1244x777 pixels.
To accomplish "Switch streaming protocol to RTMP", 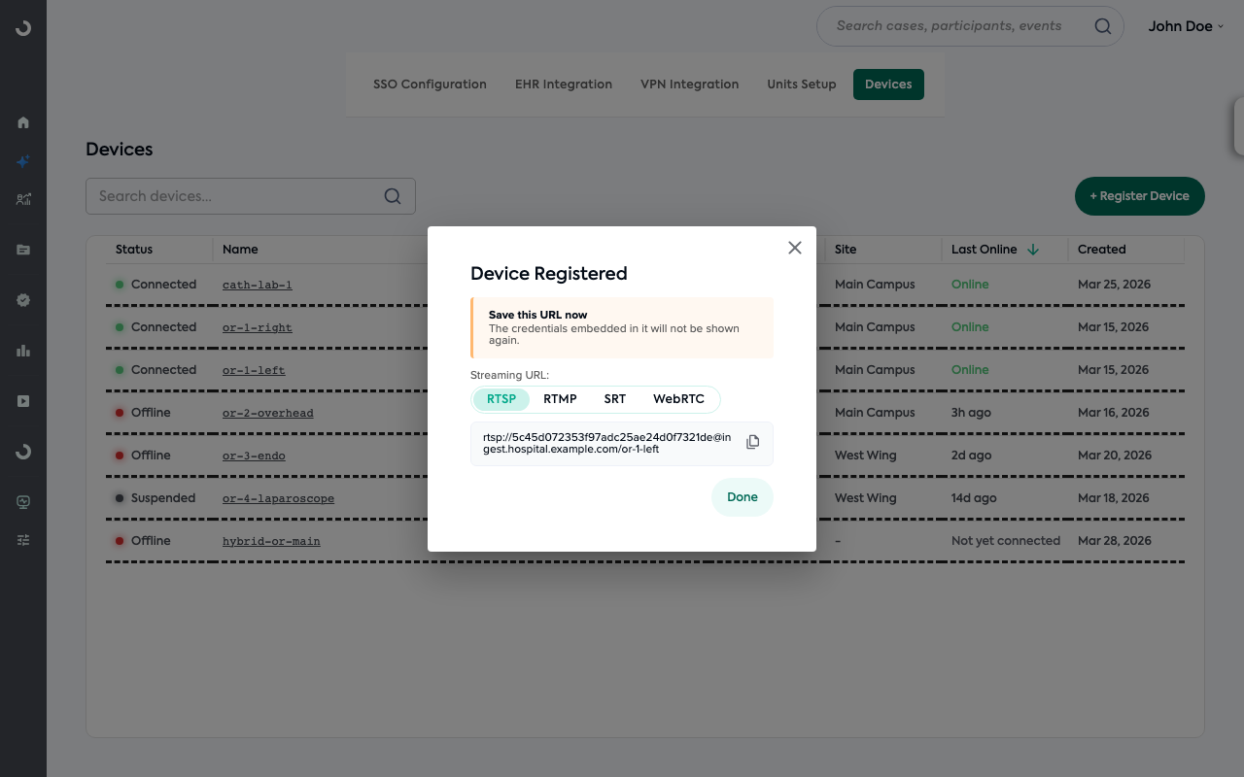I will 560,398.
